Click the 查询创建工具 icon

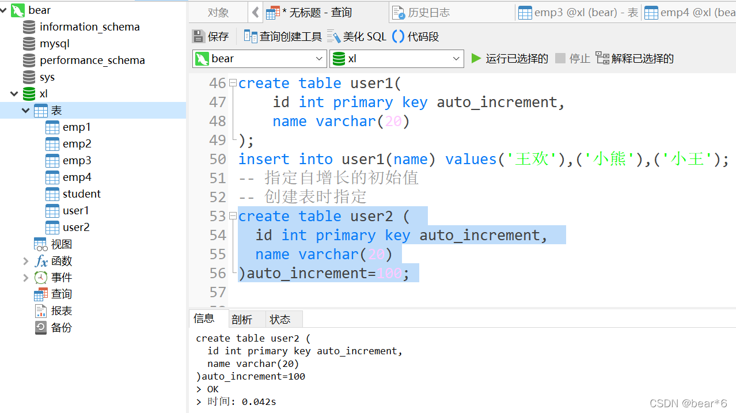[x=251, y=37]
